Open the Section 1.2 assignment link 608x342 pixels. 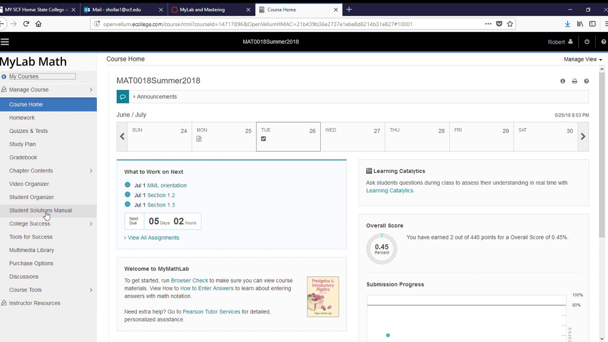point(161,195)
